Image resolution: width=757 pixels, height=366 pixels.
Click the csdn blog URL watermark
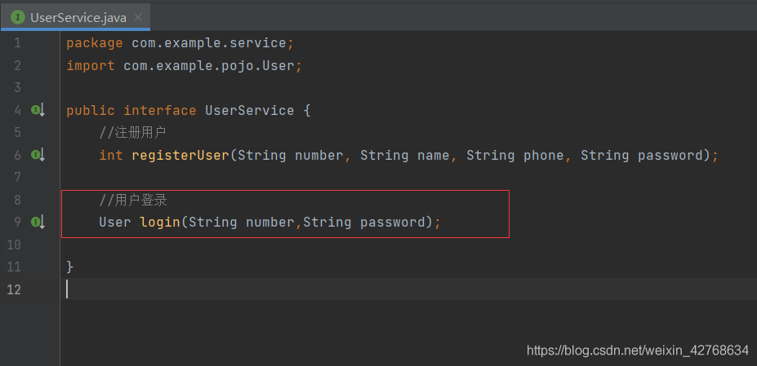pyautogui.click(x=638, y=350)
